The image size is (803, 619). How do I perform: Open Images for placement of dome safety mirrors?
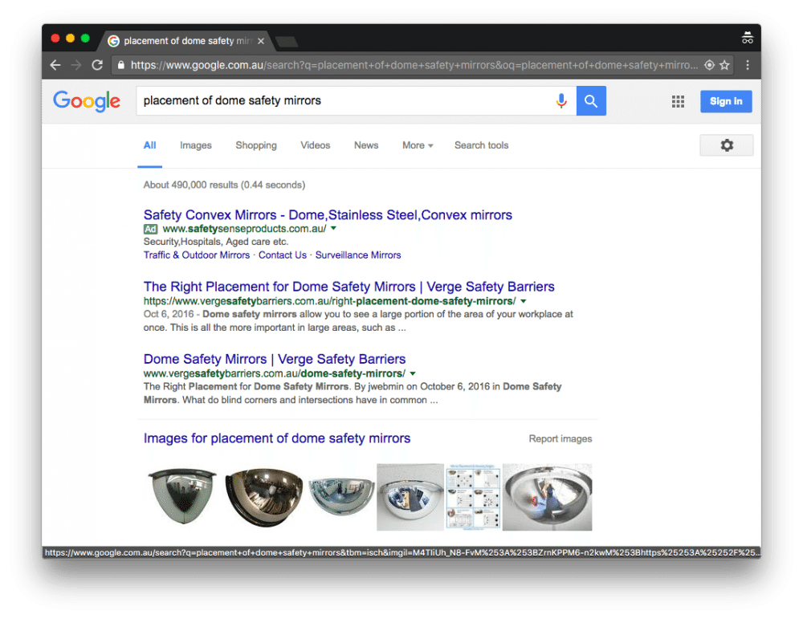(x=277, y=438)
